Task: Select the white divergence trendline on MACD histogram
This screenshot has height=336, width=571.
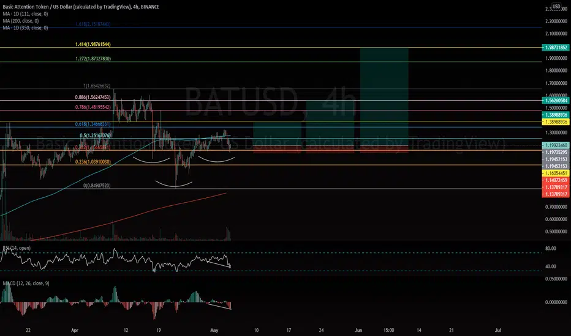Action: (x=219, y=306)
